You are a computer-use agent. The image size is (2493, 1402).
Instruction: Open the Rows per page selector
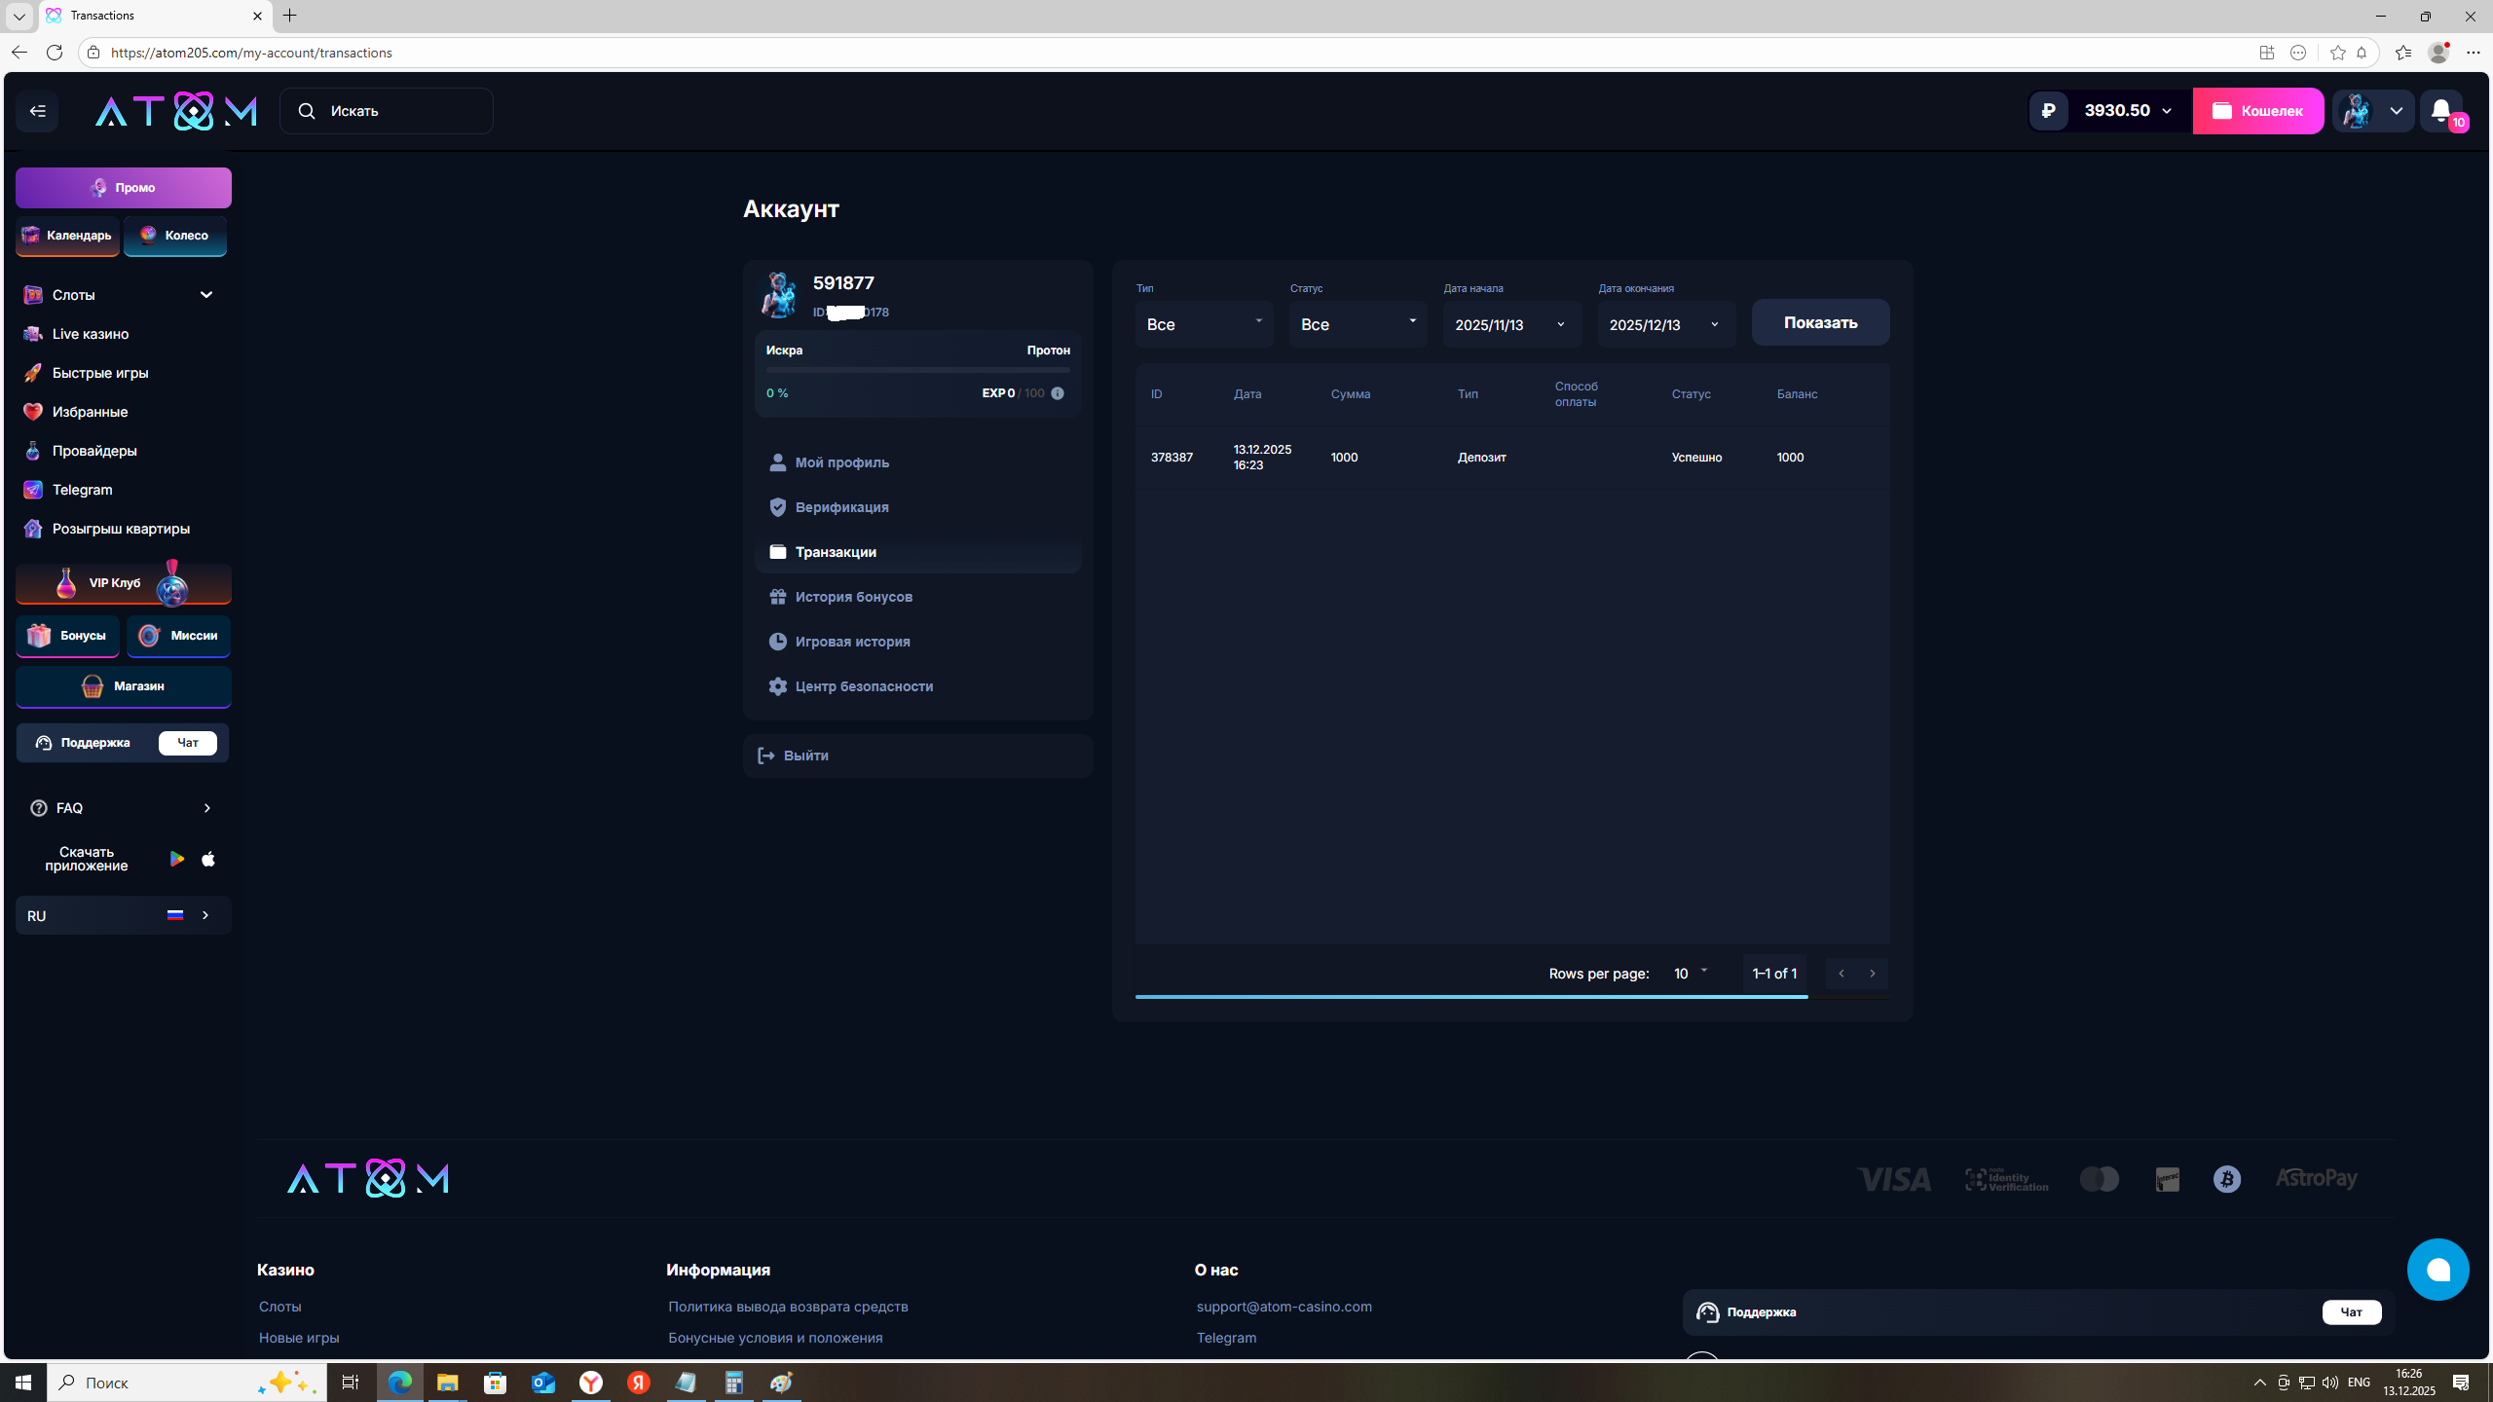pyautogui.click(x=1691, y=974)
